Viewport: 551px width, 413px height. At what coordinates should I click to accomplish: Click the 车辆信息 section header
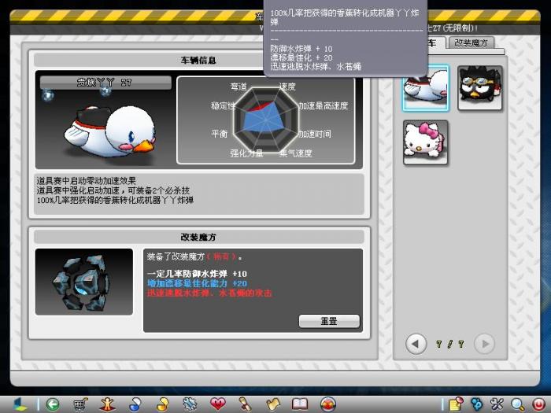[198, 61]
